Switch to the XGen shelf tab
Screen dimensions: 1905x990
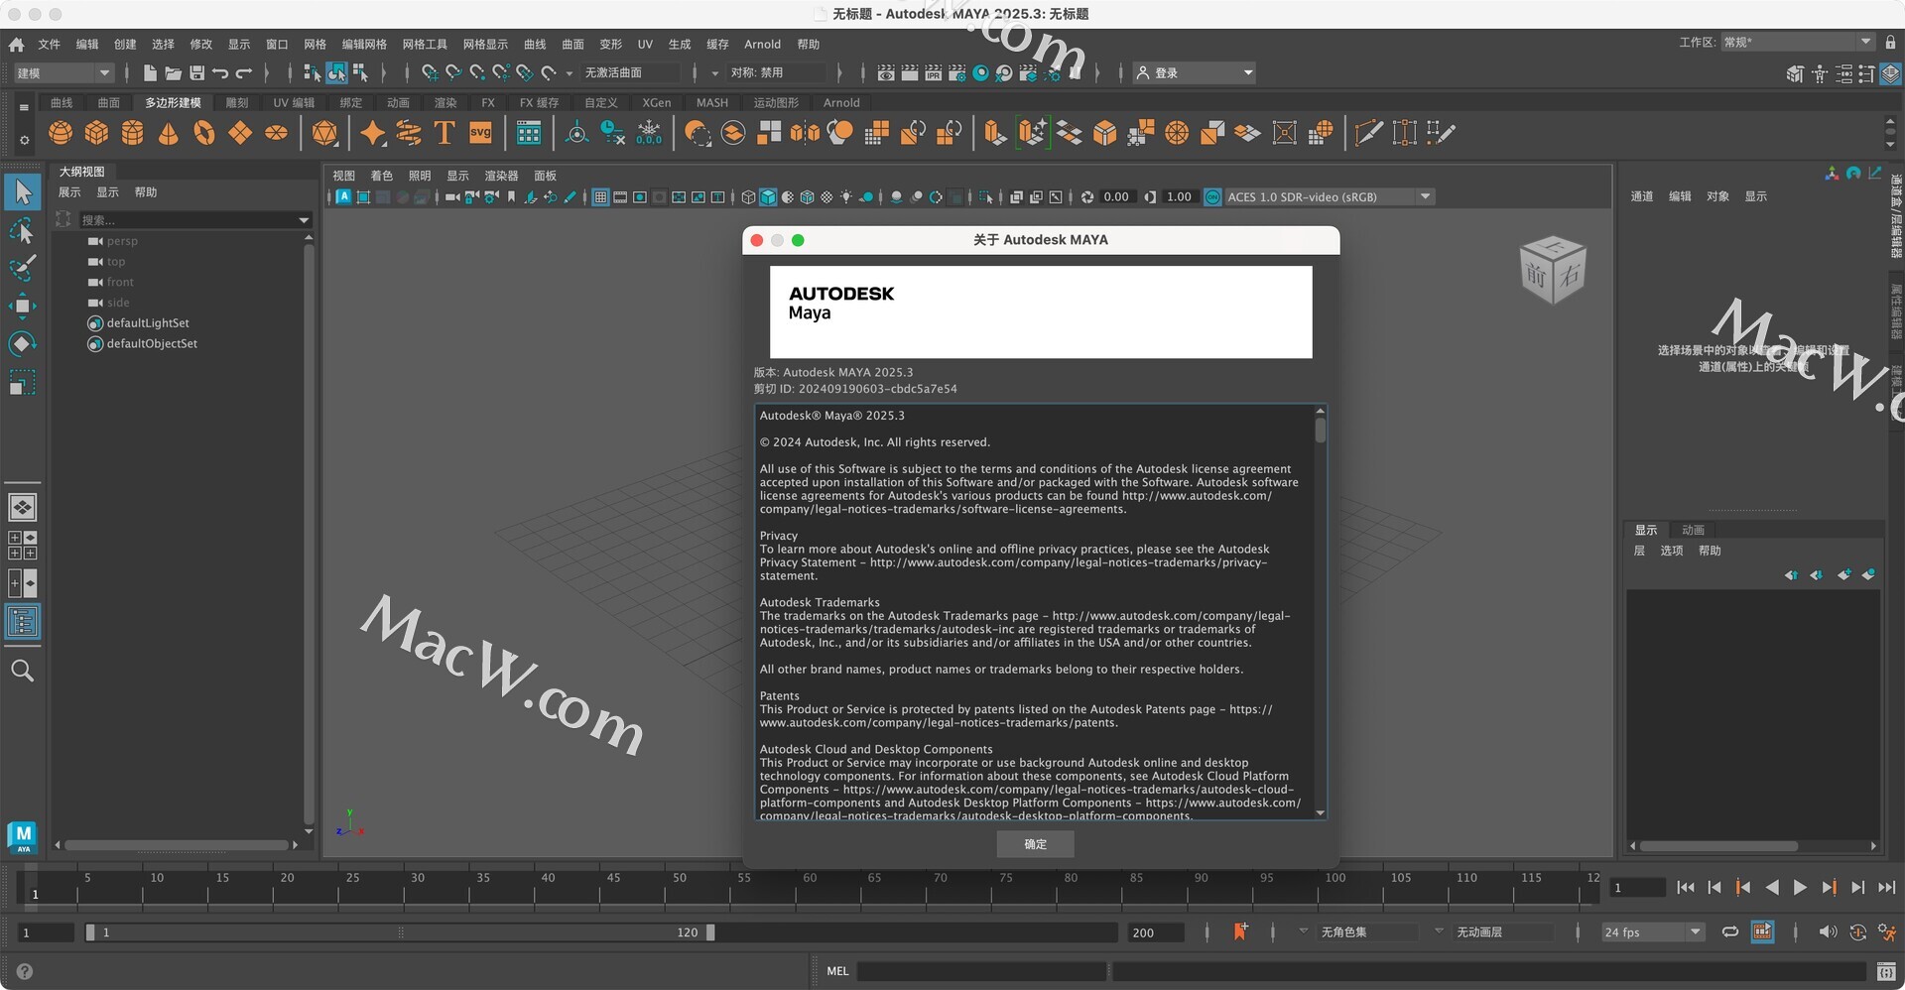coord(656,103)
